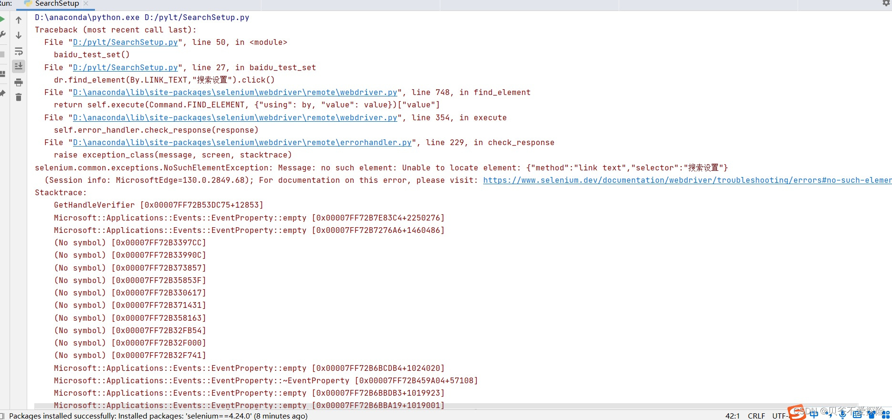Image resolution: width=892 pixels, height=420 pixels.
Task: Click 'return self.execute(Command.FIND_ELEMENT' line
Action: (247, 105)
